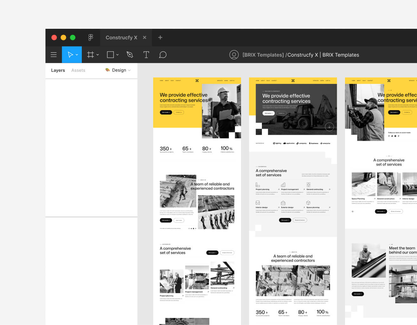Activate the Comment tool

pos(163,54)
